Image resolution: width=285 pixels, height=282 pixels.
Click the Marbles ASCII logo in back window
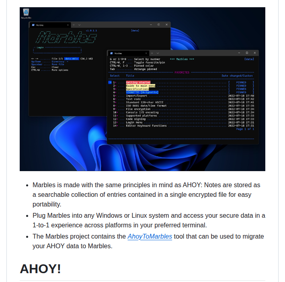coord(66,37)
